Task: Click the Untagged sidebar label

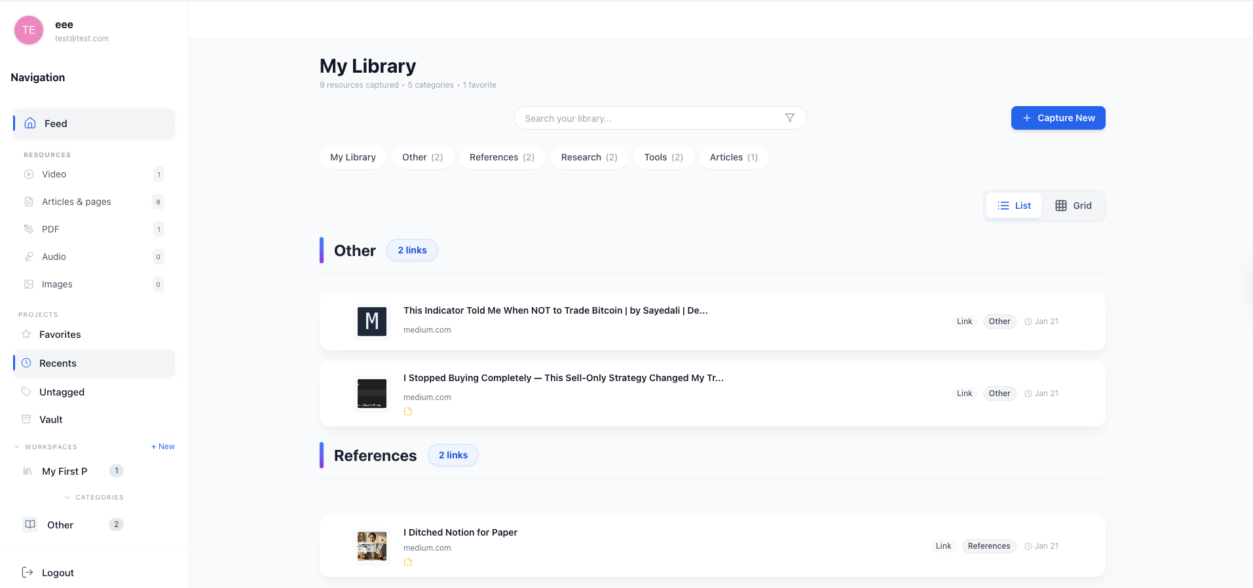Action: click(62, 392)
